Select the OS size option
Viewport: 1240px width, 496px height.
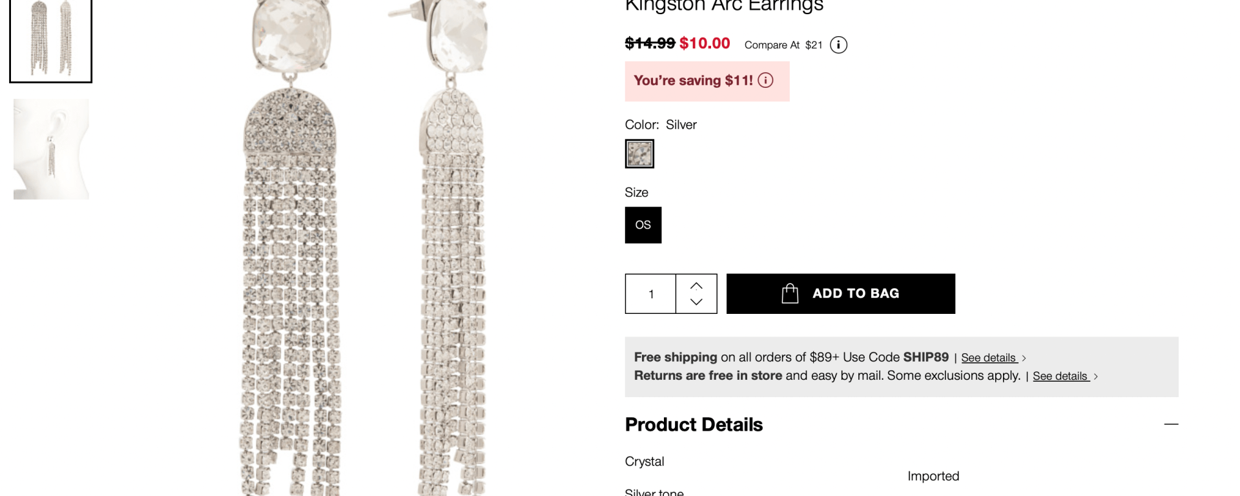(x=643, y=225)
